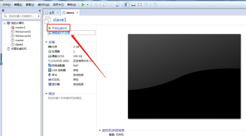This screenshot has height=136, width=246.
Task: Click the 网络适配器 network adapter icon
Action: coord(50,65)
